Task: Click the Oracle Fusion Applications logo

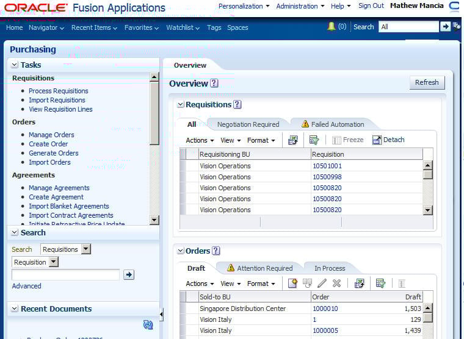Action: (85, 8)
